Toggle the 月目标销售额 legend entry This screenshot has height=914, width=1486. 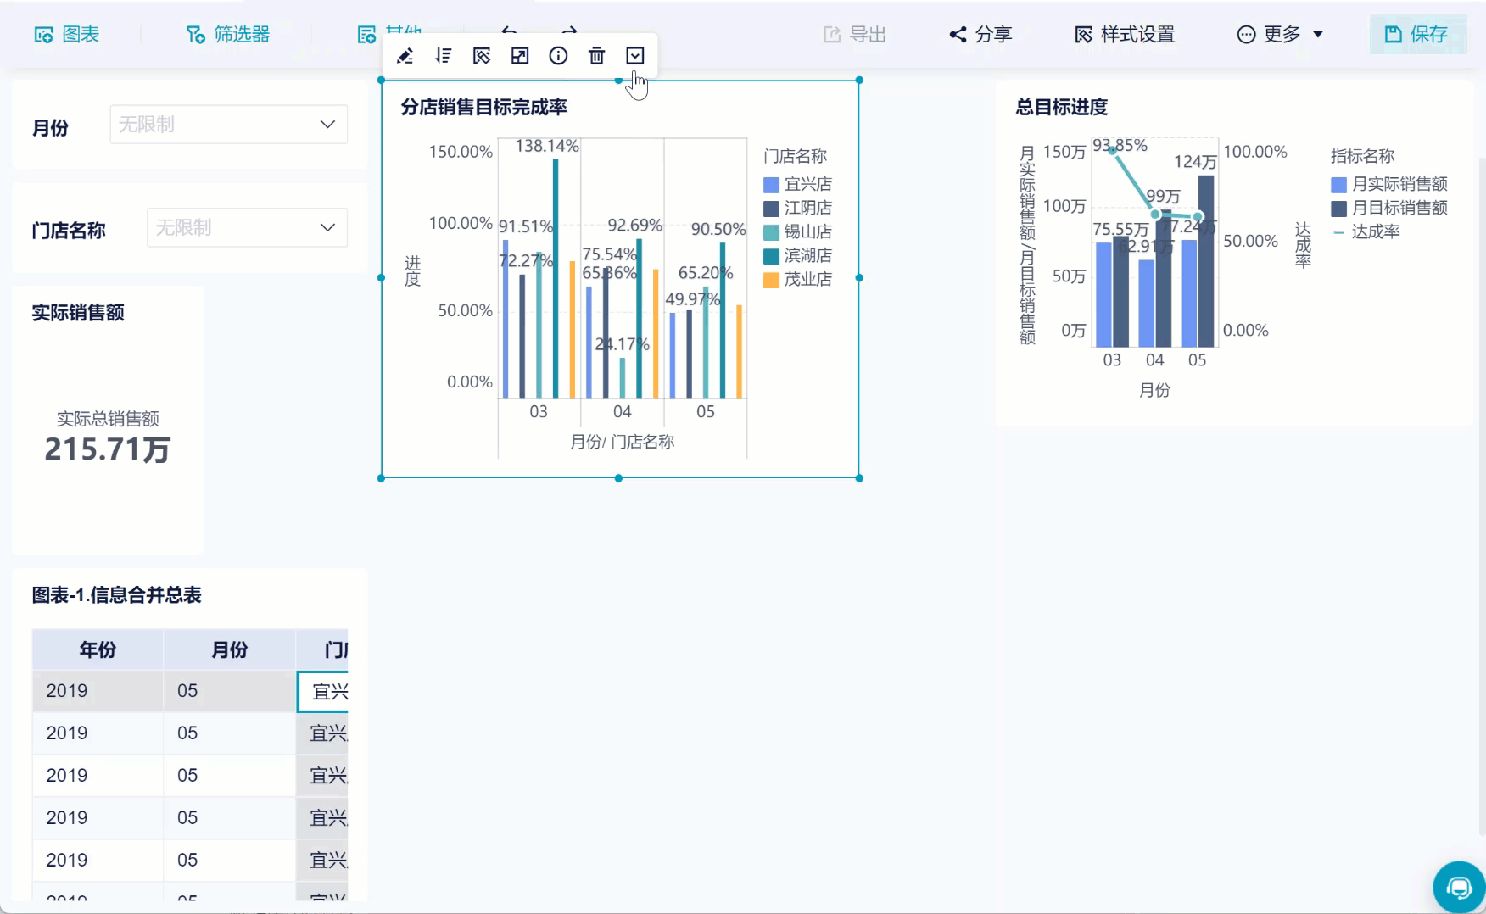click(x=1389, y=208)
